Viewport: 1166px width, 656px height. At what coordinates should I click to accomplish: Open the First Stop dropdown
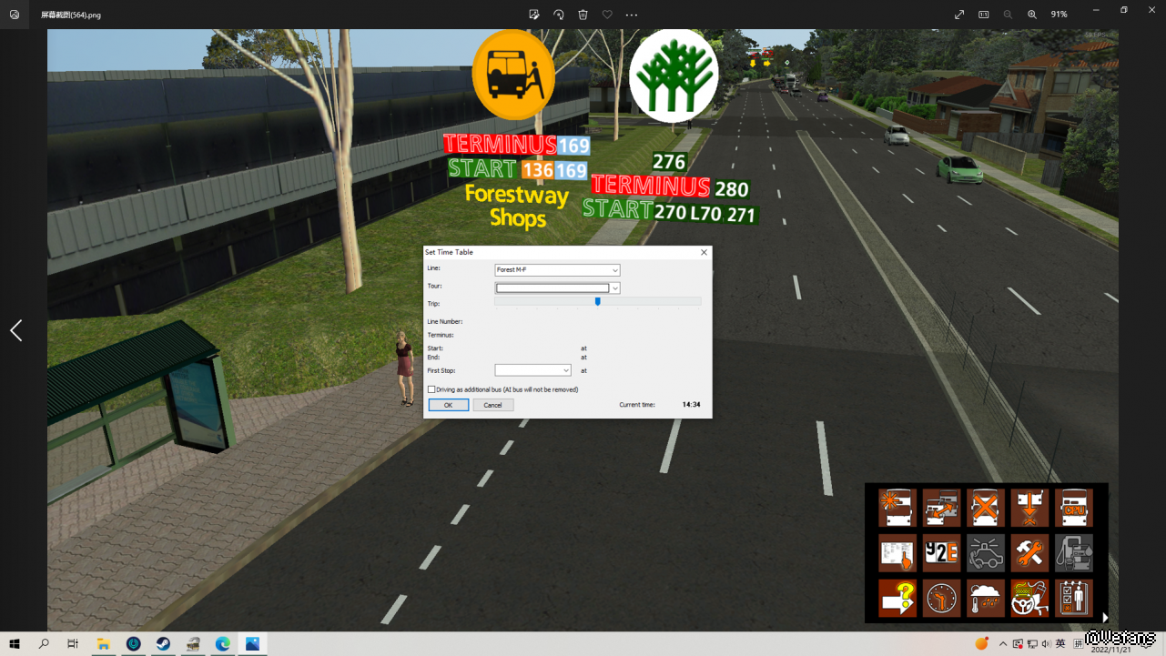(532, 370)
